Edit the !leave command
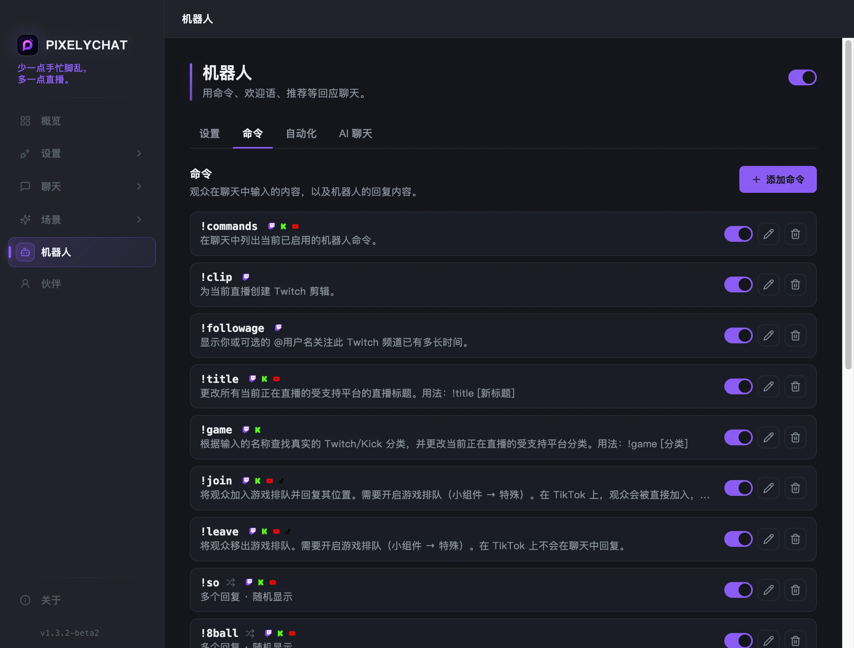Image resolution: width=854 pixels, height=648 pixels. 769,539
